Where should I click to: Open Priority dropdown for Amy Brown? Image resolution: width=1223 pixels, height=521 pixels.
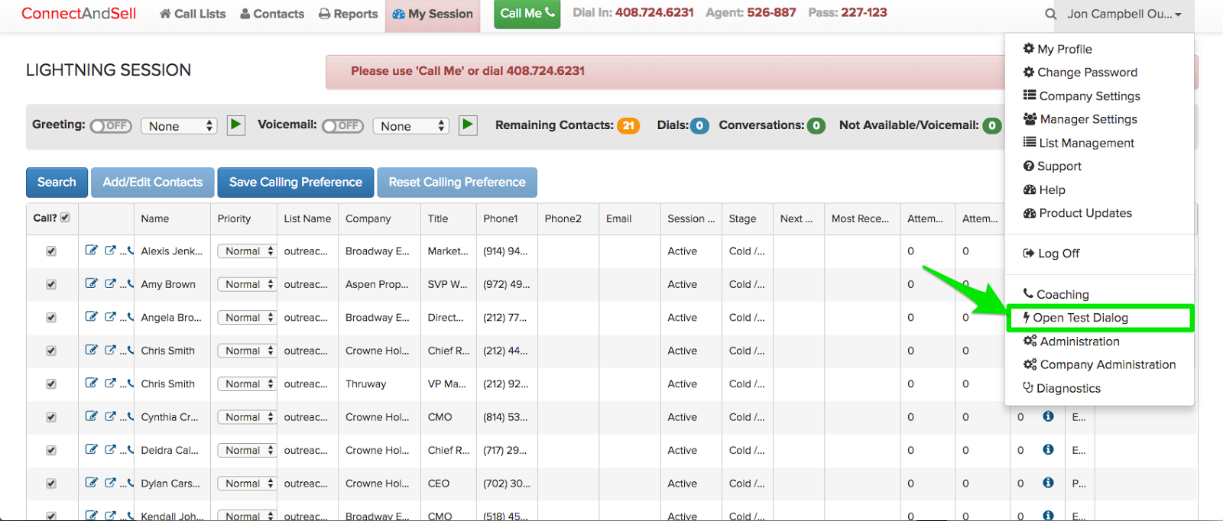coord(246,284)
